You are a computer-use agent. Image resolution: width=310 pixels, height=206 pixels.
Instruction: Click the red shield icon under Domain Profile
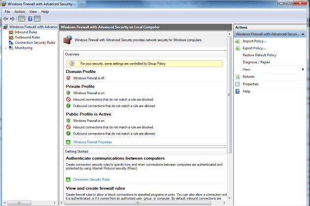tap(68, 78)
